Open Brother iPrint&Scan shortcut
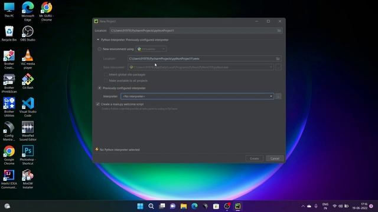 pyautogui.click(x=9, y=84)
